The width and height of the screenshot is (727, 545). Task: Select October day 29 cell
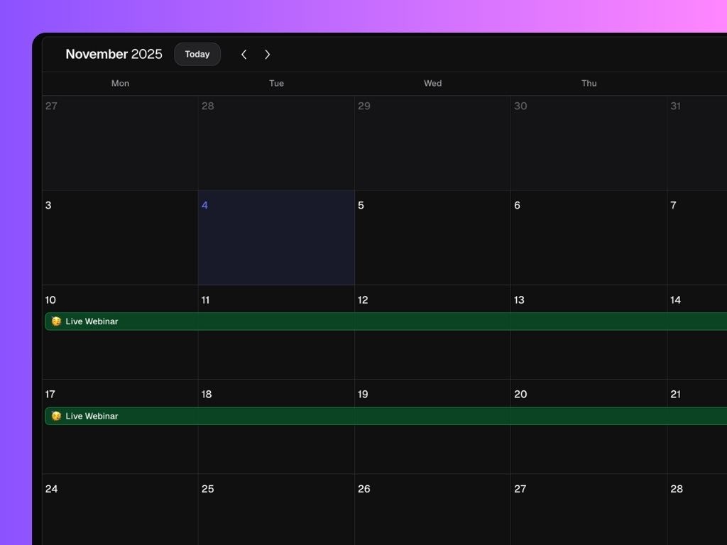pyautogui.click(x=432, y=143)
